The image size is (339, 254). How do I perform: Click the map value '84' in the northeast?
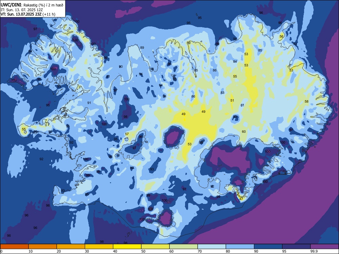[235, 62]
